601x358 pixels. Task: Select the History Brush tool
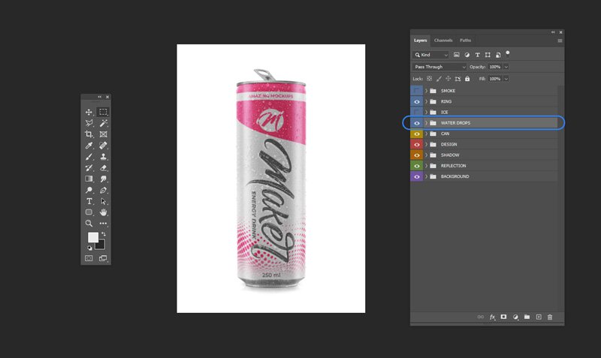89,167
